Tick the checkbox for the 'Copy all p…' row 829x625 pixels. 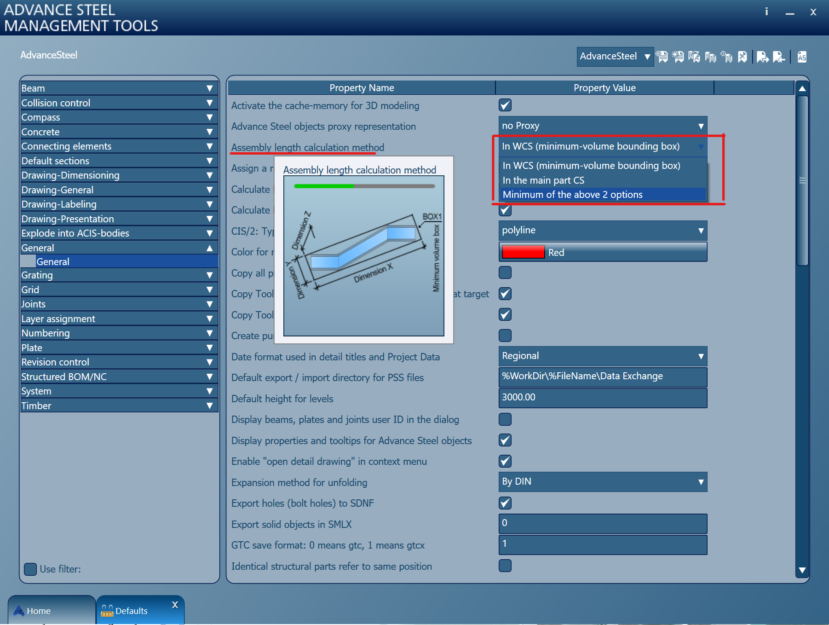tap(505, 272)
